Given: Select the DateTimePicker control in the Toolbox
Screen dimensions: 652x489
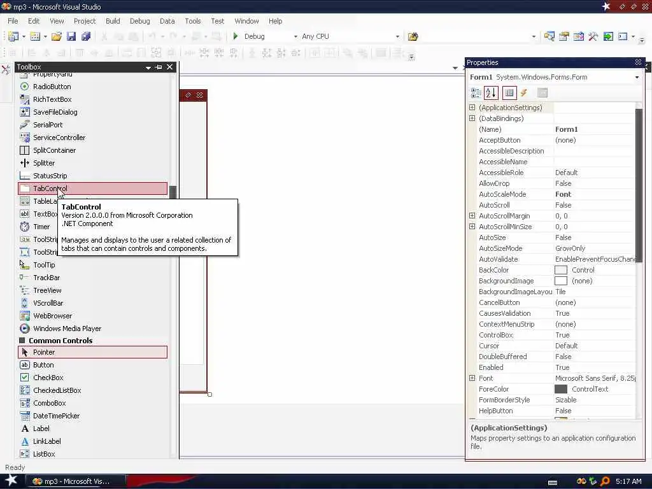Looking at the screenshot, I should [x=92, y=416].
